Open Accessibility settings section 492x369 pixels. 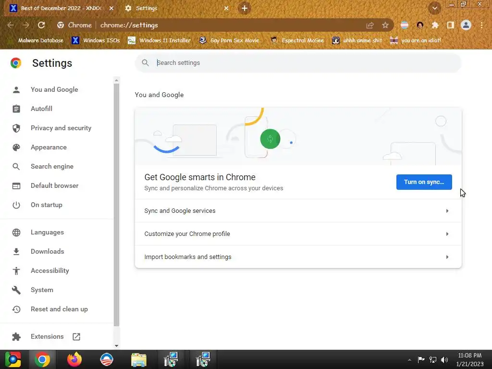pos(50,271)
